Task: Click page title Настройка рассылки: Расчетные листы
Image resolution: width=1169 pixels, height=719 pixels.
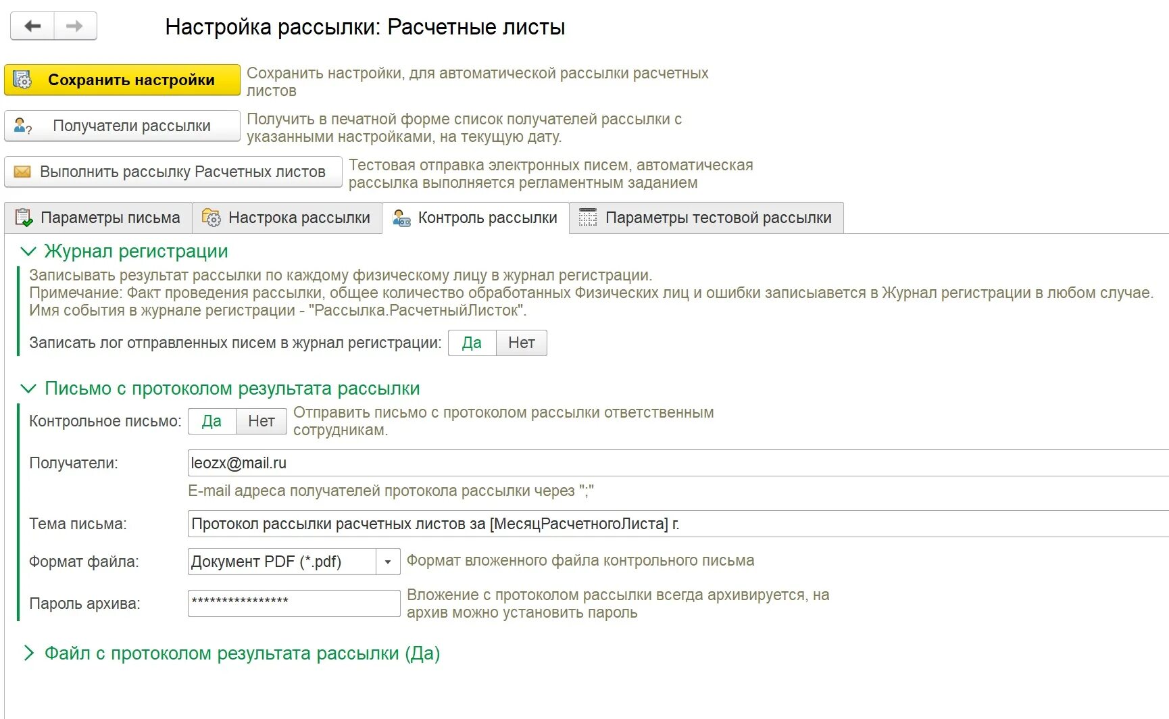Action: point(365,27)
